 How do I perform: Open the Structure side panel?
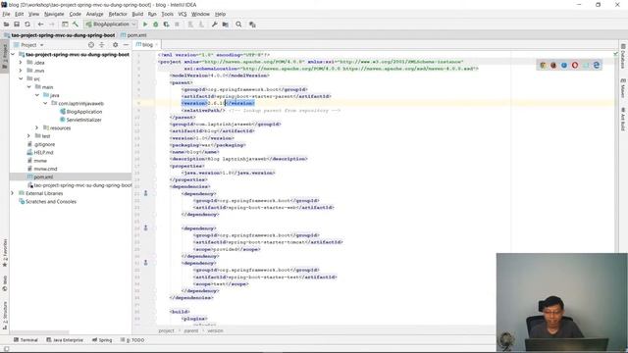(5, 315)
